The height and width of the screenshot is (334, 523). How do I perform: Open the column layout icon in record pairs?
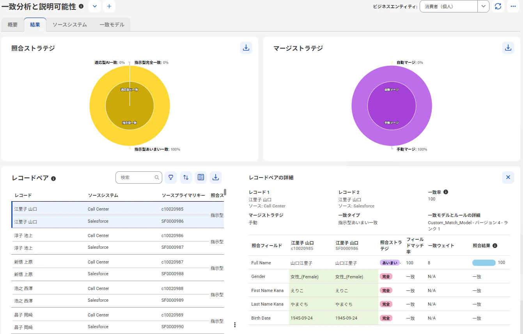coord(201,177)
